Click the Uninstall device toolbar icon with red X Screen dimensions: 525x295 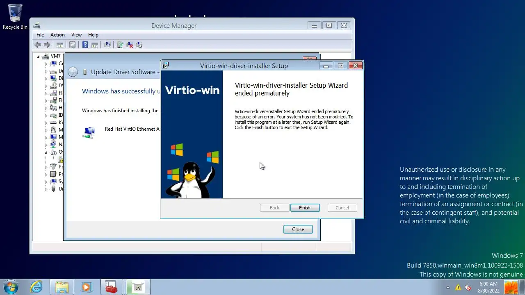(130, 45)
